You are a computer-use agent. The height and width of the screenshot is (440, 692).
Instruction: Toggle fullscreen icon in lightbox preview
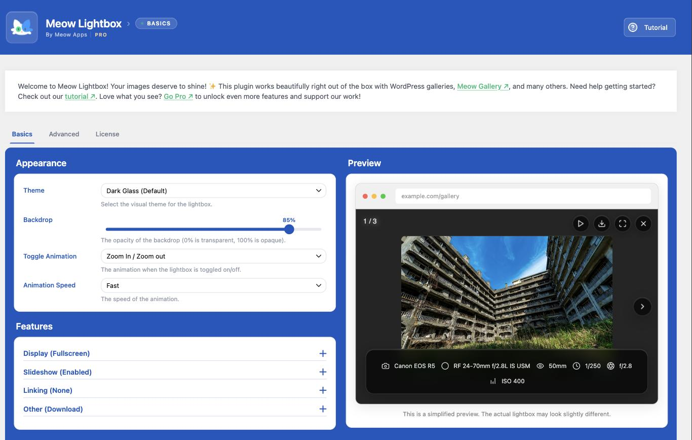623,224
